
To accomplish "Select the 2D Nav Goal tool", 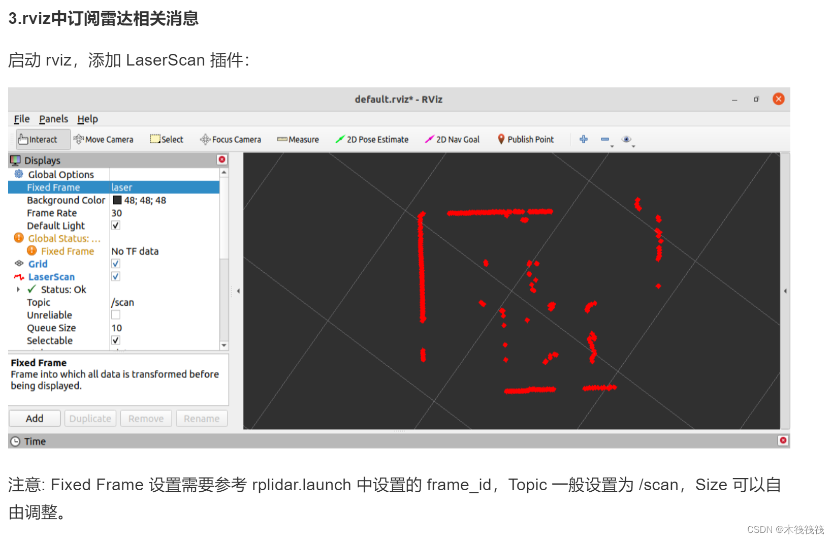I will click(452, 139).
